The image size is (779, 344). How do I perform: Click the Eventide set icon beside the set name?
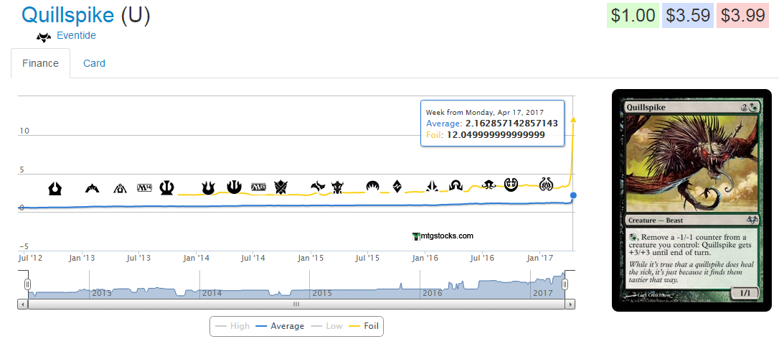click(x=44, y=37)
